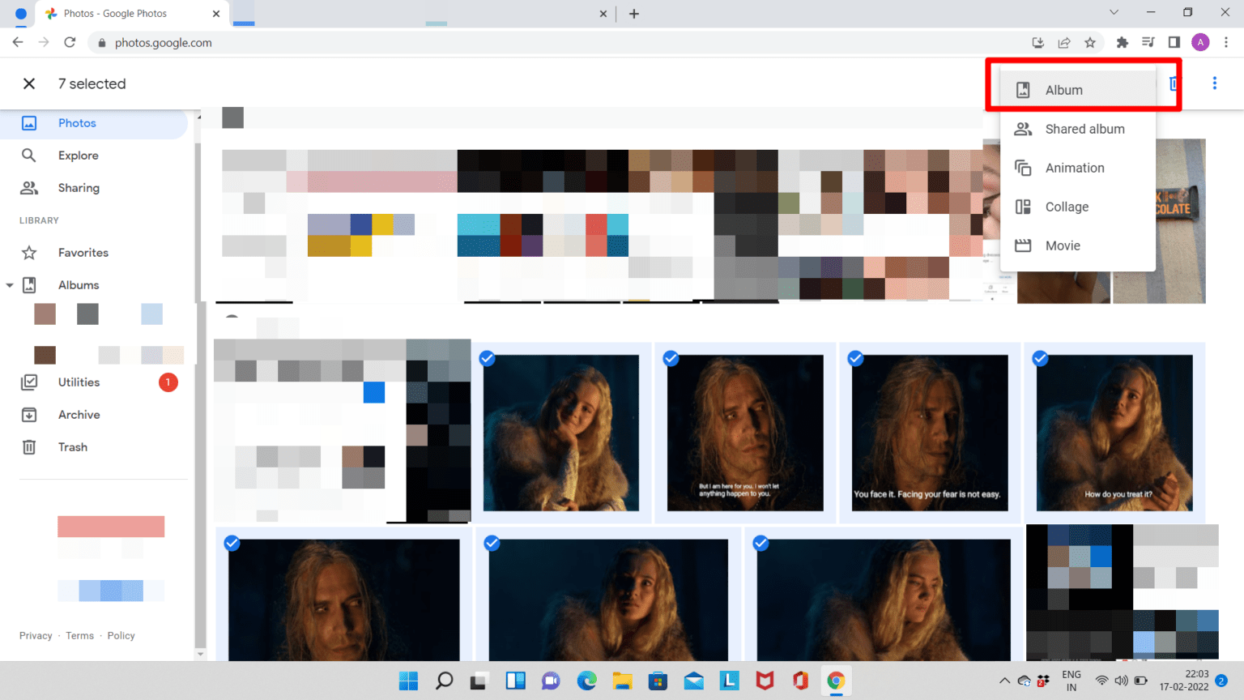Select the Explore magnifier icon
Screen dimensions: 1244x700
(x=29, y=155)
